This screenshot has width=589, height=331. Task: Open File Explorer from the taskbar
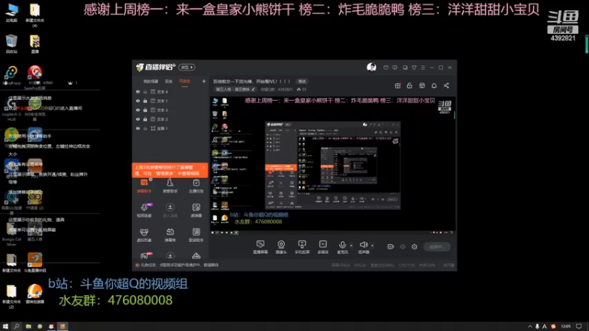[x=28, y=327]
